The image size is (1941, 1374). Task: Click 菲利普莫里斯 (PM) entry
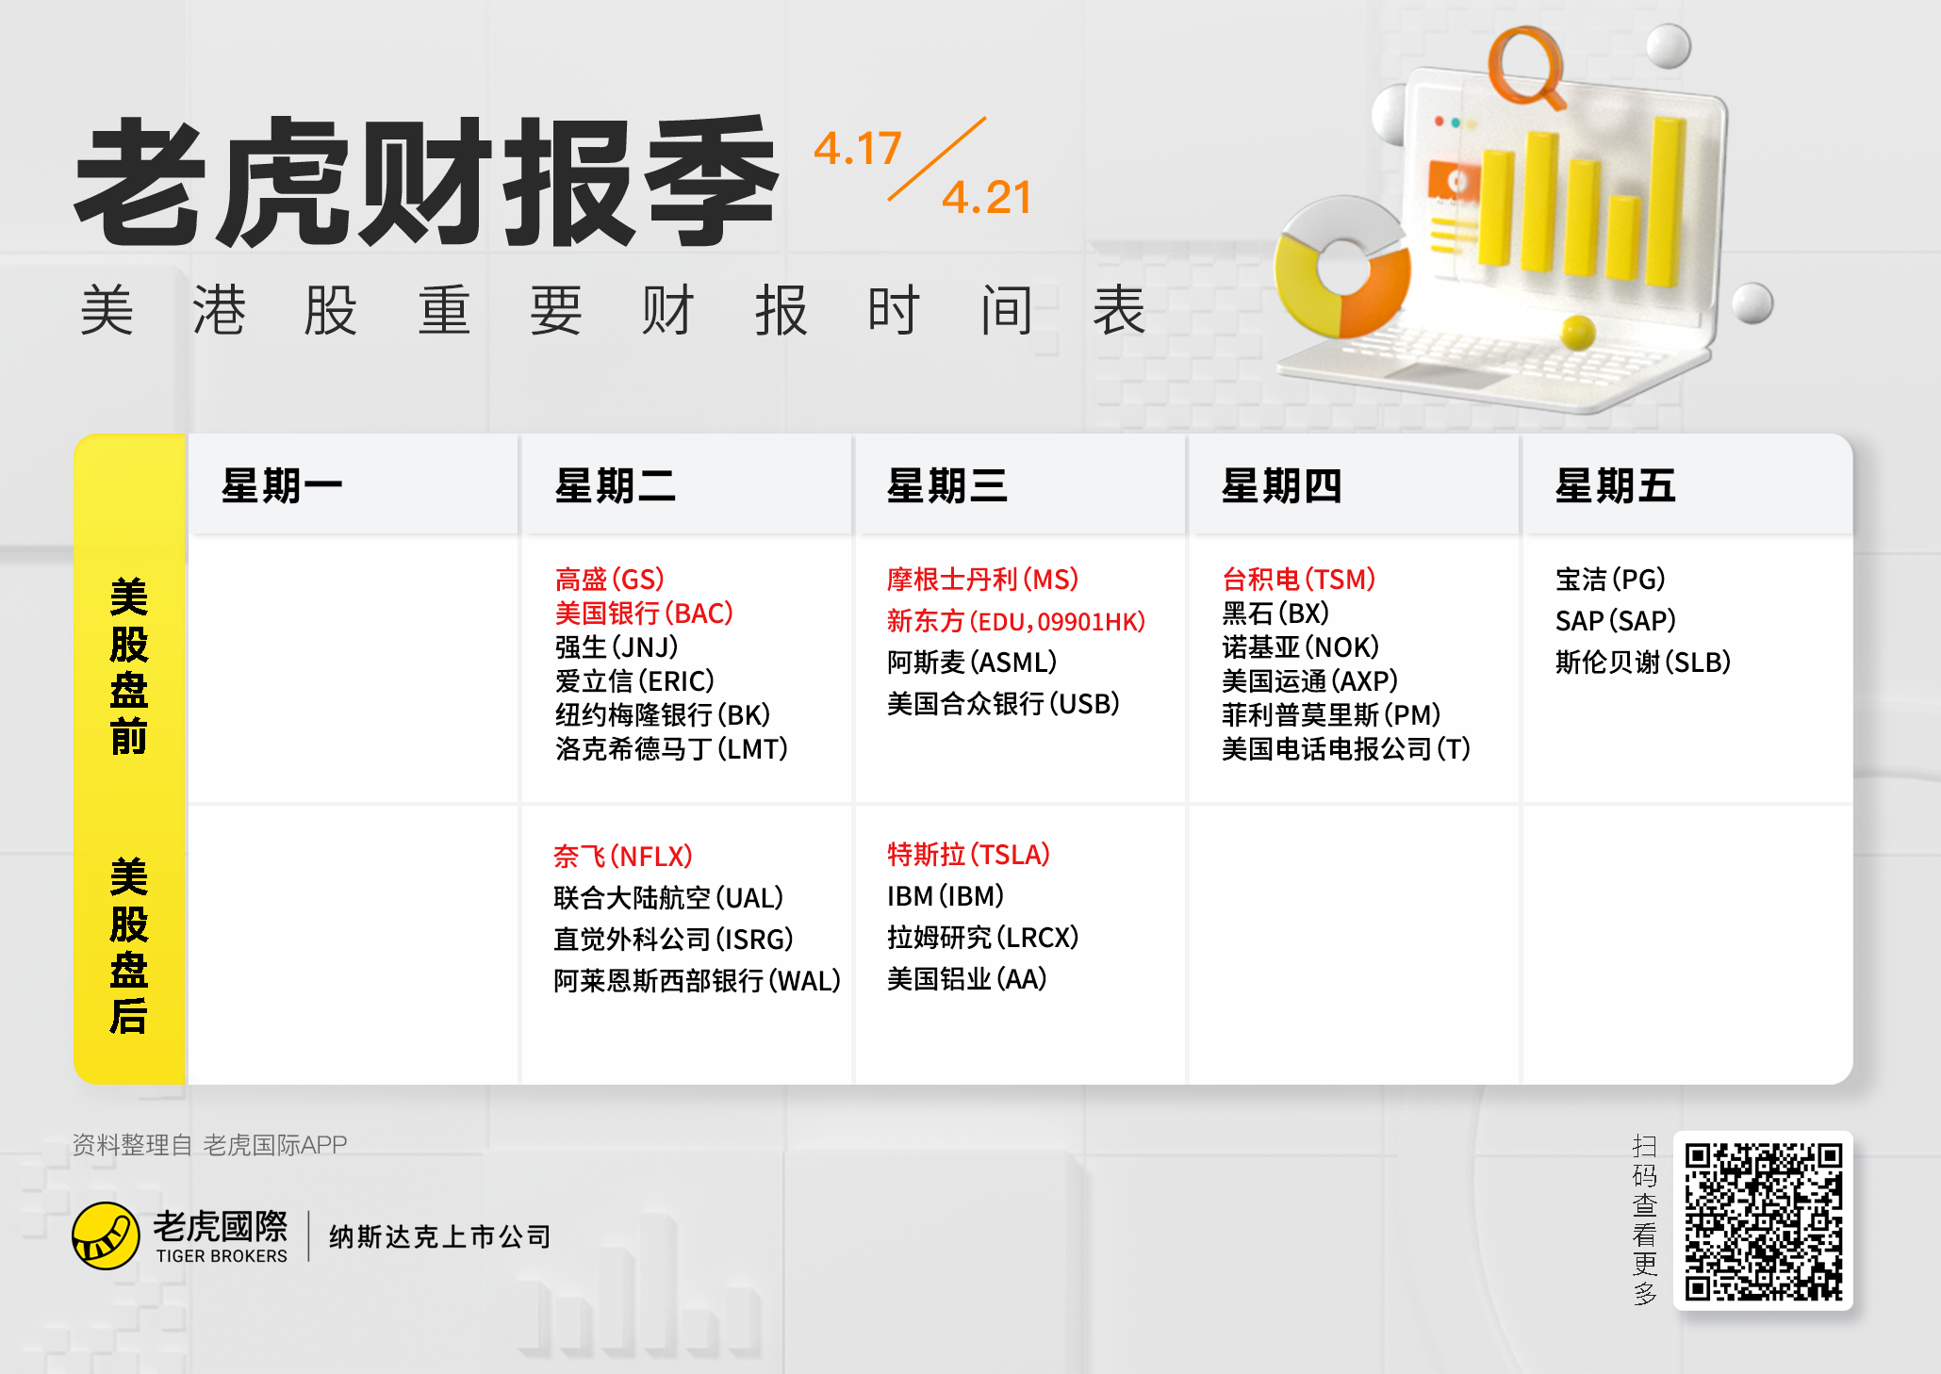(1332, 714)
